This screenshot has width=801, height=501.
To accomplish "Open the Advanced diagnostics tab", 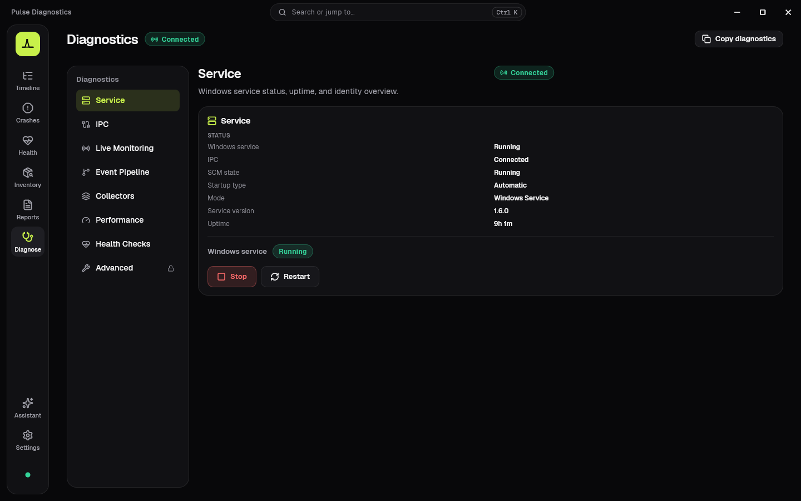I will [128, 268].
